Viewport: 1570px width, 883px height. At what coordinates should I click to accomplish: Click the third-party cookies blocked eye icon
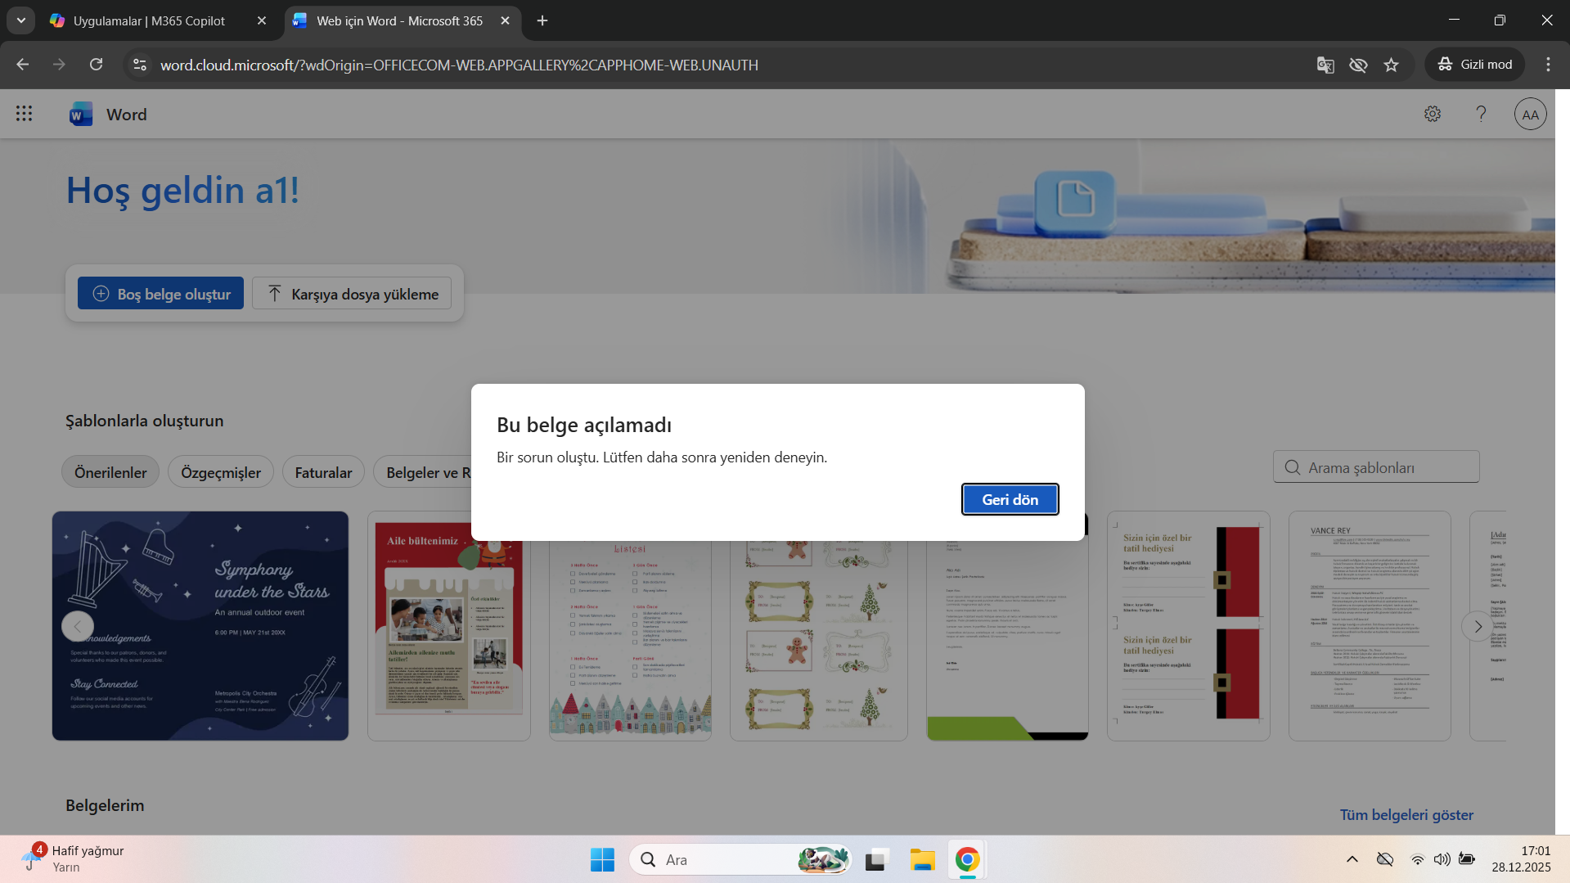point(1358,65)
